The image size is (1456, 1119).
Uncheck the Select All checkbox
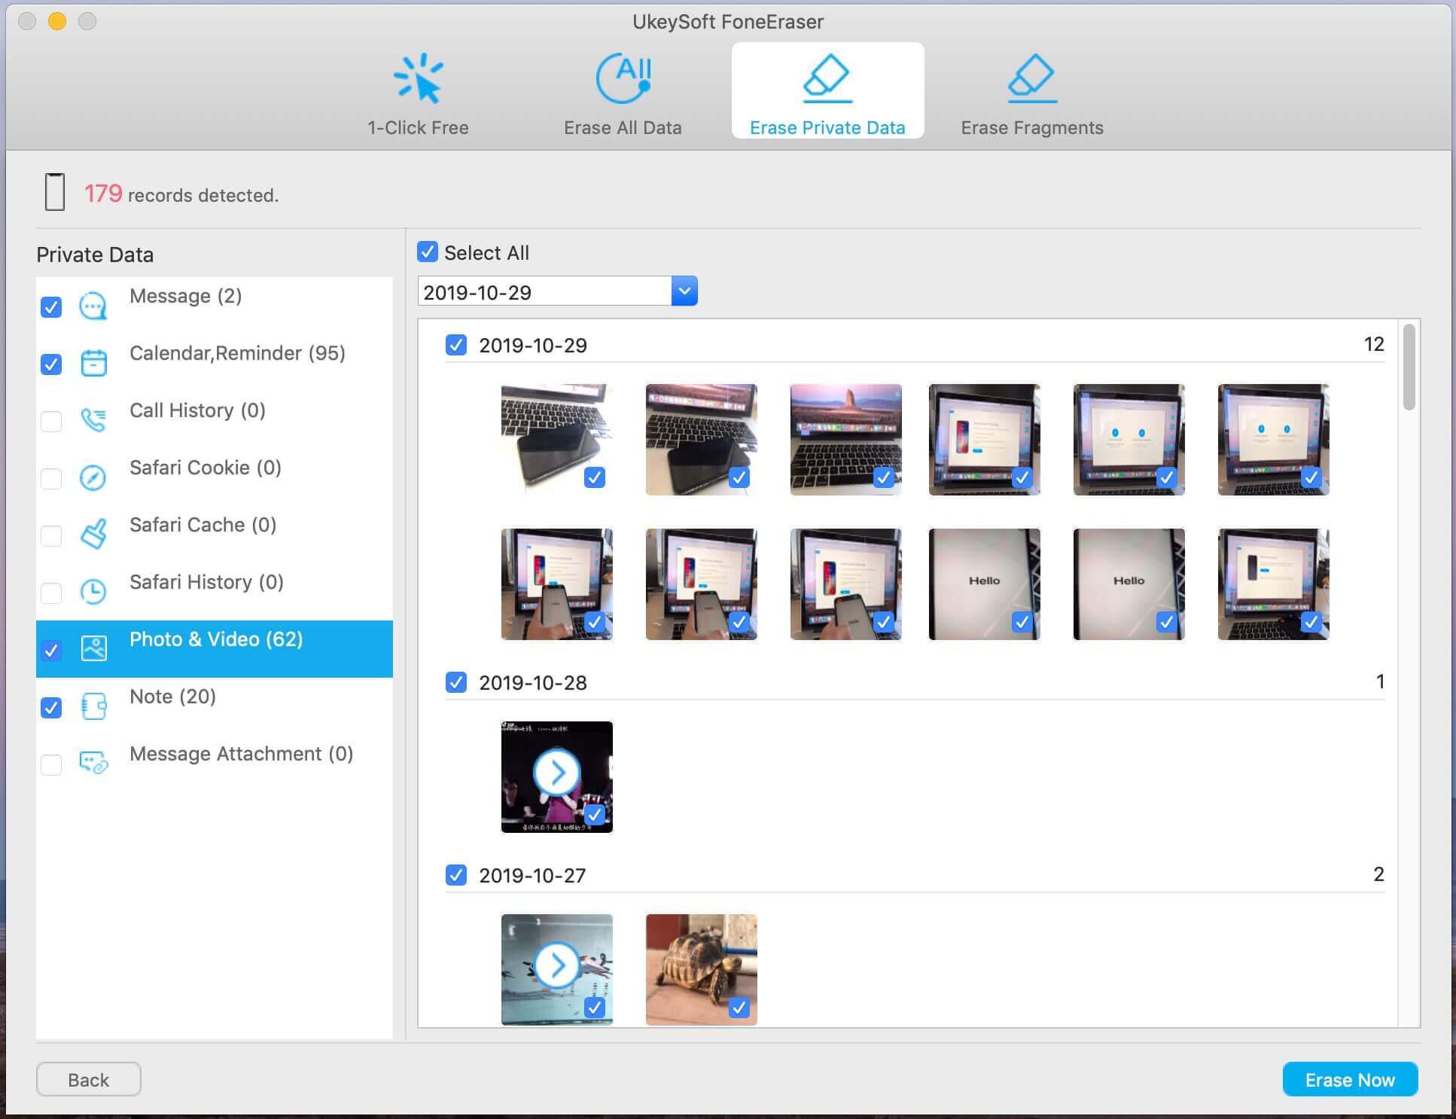[x=428, y=252]
